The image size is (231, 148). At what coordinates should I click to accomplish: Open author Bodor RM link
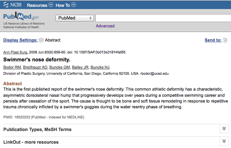click(12, 67)
